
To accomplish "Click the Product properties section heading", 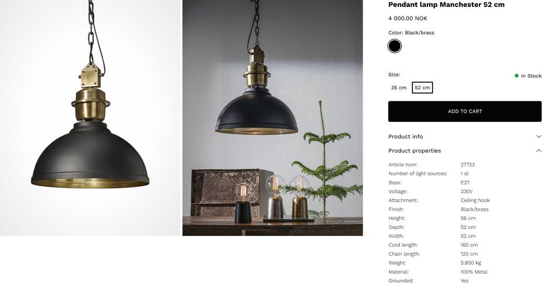I will [415, 150].
